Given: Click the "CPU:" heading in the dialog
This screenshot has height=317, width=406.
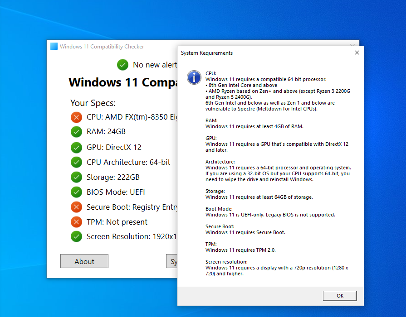Looking at the screenshot, I should coord(211,73).
